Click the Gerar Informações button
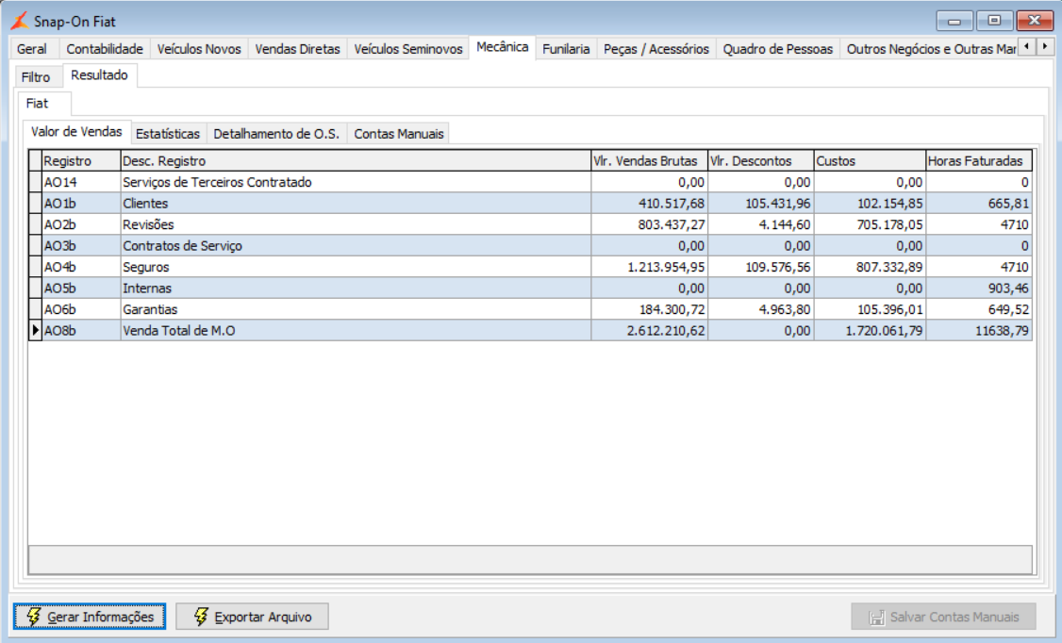 [90, 617]
